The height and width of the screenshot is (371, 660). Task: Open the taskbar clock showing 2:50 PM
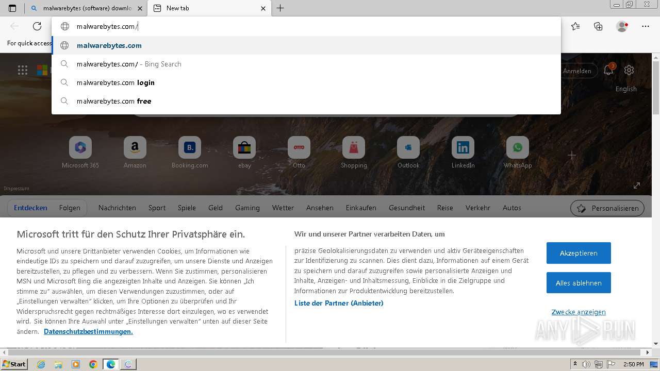pyautogui.click(x=633, y=364)
